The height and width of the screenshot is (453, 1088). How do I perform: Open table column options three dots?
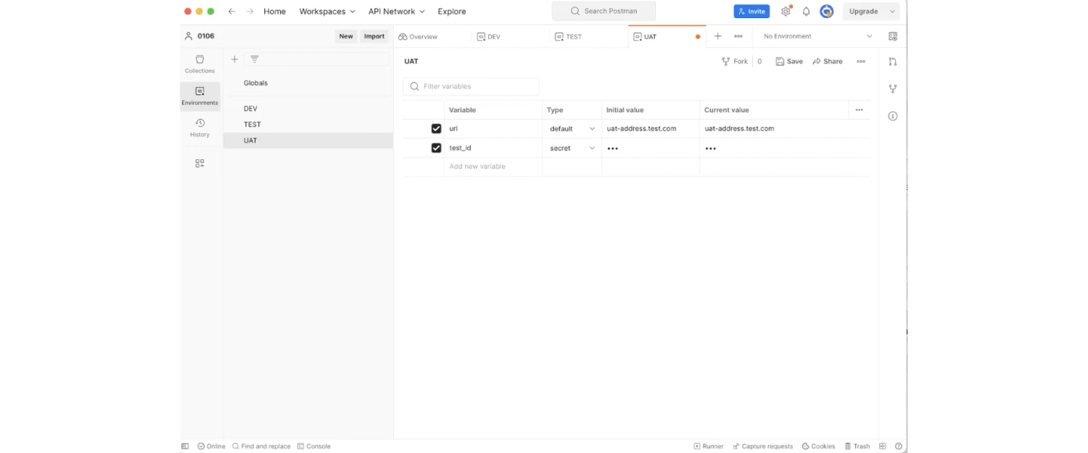(x=859, y=110)
